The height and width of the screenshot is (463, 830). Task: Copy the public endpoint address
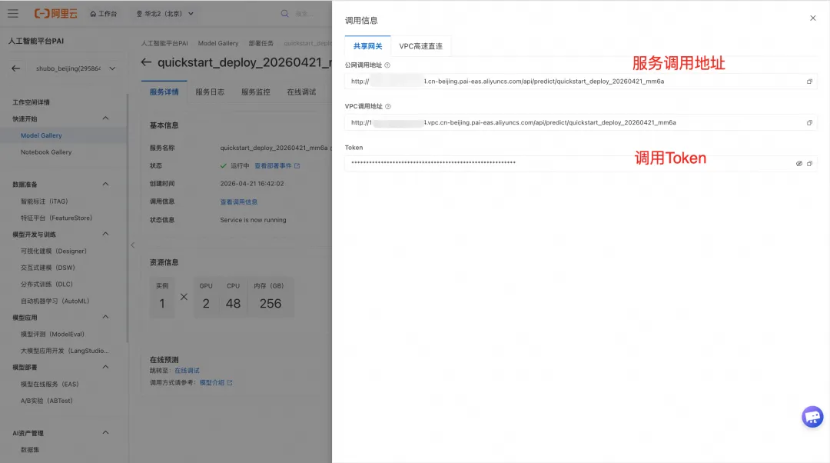pos(809,82)
